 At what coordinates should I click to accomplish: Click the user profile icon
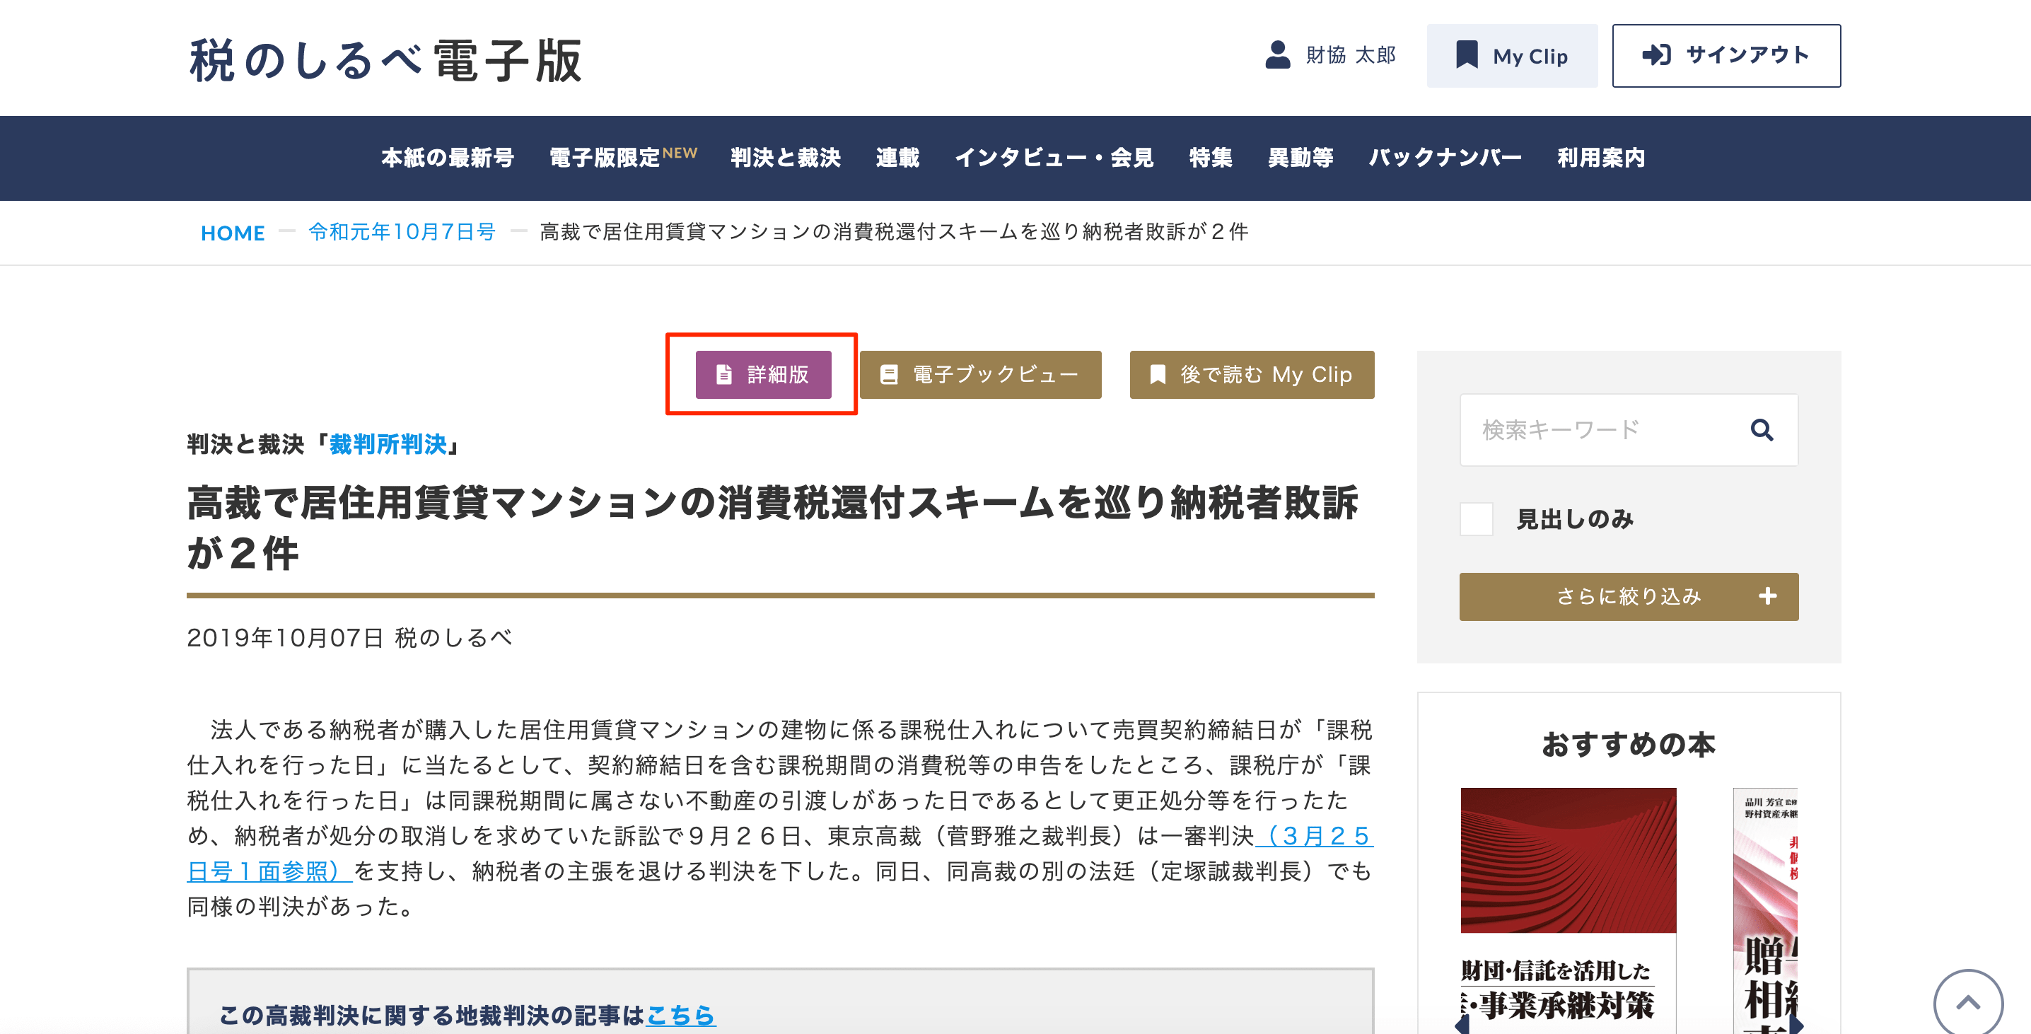[1277, 55]
